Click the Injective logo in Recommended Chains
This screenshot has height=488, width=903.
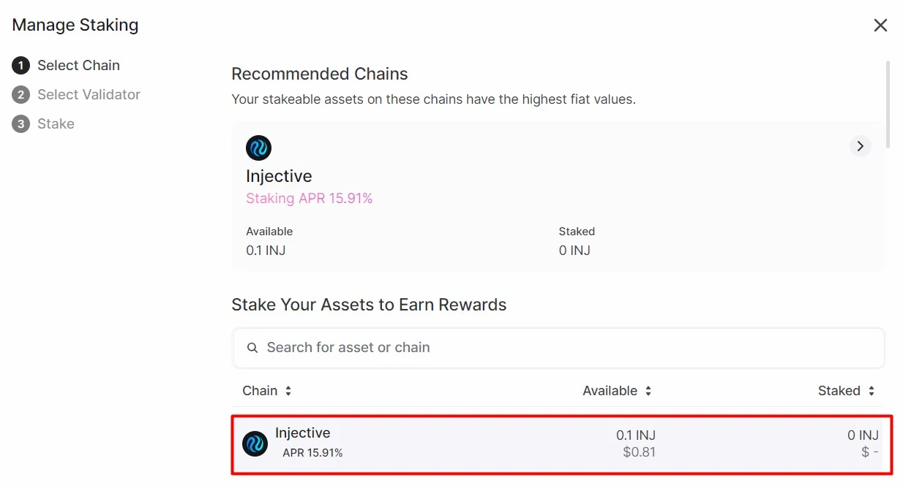click(258, 148)
